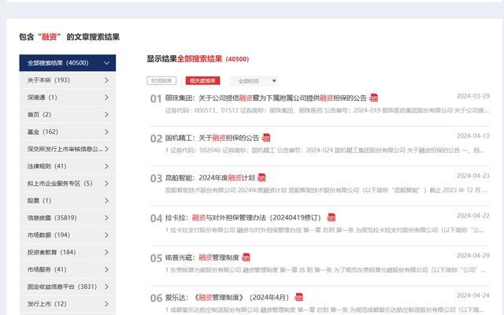Expand the 信息披露 (35819) arrow
The image size is (504, 315).
[107, 217]
